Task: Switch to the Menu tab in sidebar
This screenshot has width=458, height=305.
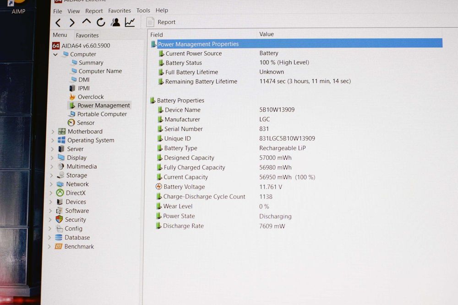Action: tap(60, 35)
